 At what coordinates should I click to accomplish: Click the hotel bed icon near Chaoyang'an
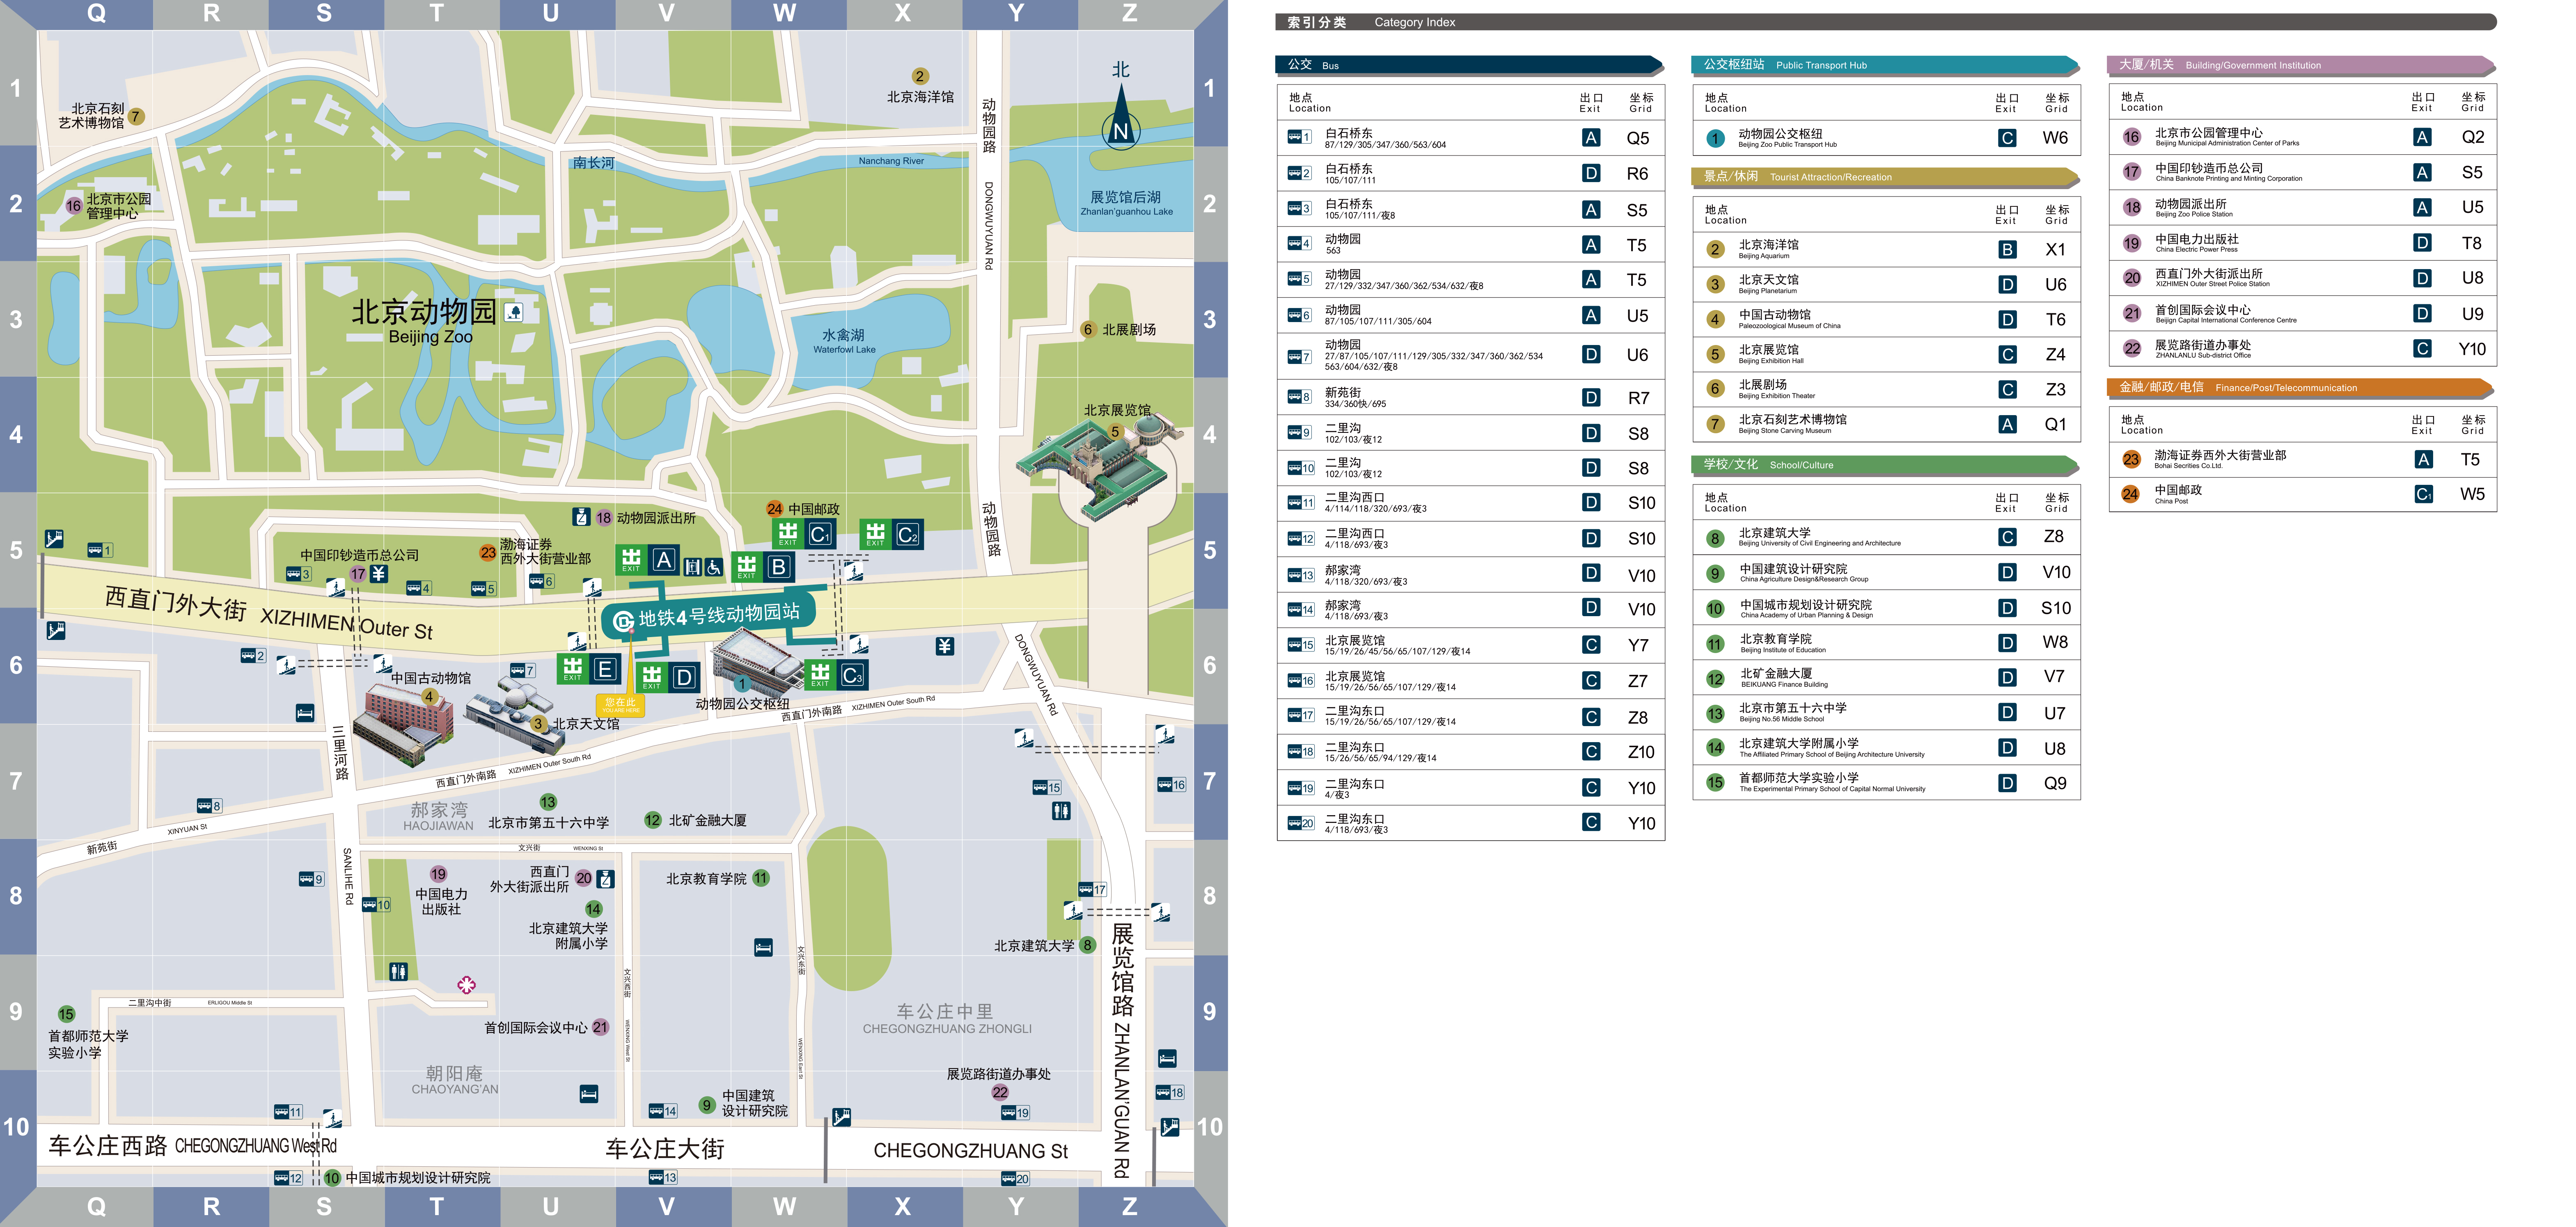click(x=589, y=1094)
